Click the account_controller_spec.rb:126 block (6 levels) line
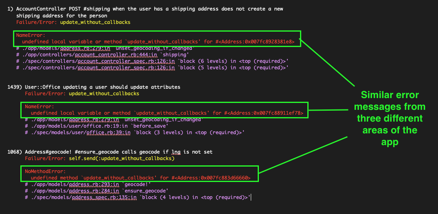Image resolution: width=438 pixels, height=214 pixels. pos(152,61)
